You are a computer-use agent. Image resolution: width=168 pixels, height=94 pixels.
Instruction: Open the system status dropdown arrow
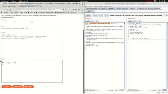166,1
